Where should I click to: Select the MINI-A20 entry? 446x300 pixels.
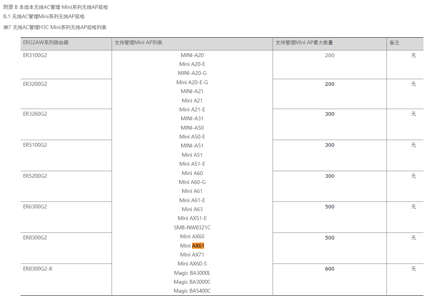click(x=192, y=55)
